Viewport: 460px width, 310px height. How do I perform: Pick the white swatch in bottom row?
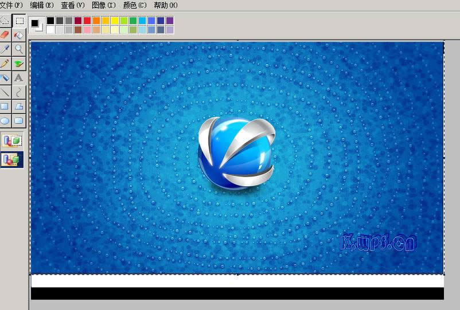[x=50, y=30]
